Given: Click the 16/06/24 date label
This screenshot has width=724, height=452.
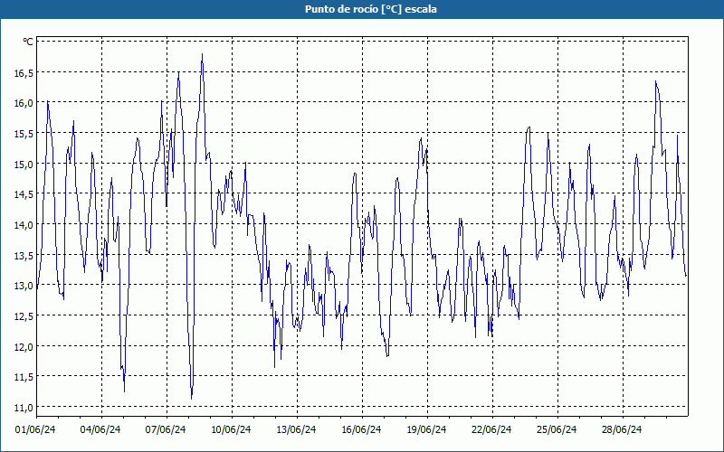Looking at the screenshot, I should (361, 429).
